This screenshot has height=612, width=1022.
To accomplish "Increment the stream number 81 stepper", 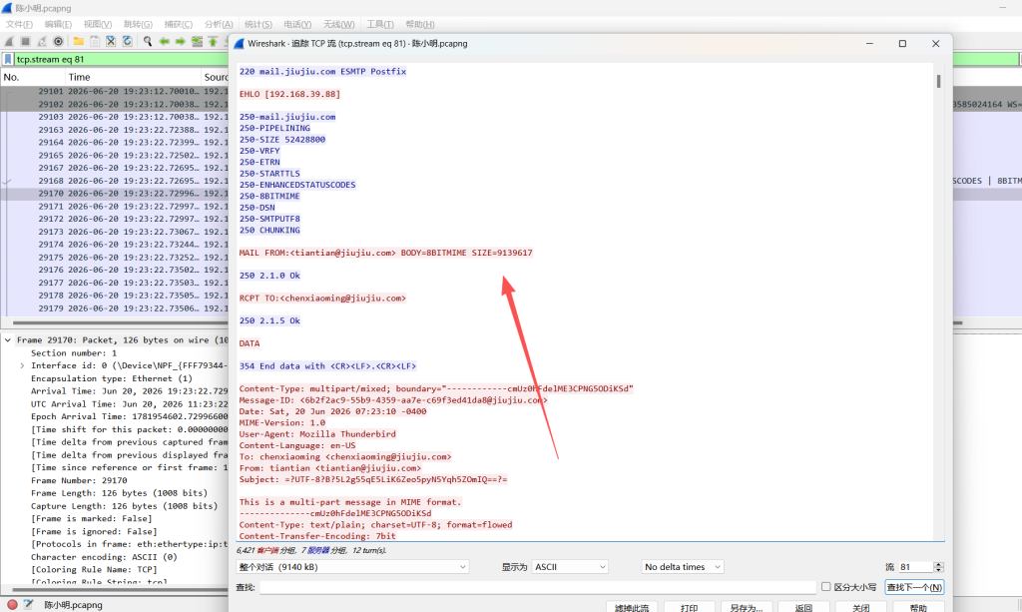I will [x=938, y=564].
